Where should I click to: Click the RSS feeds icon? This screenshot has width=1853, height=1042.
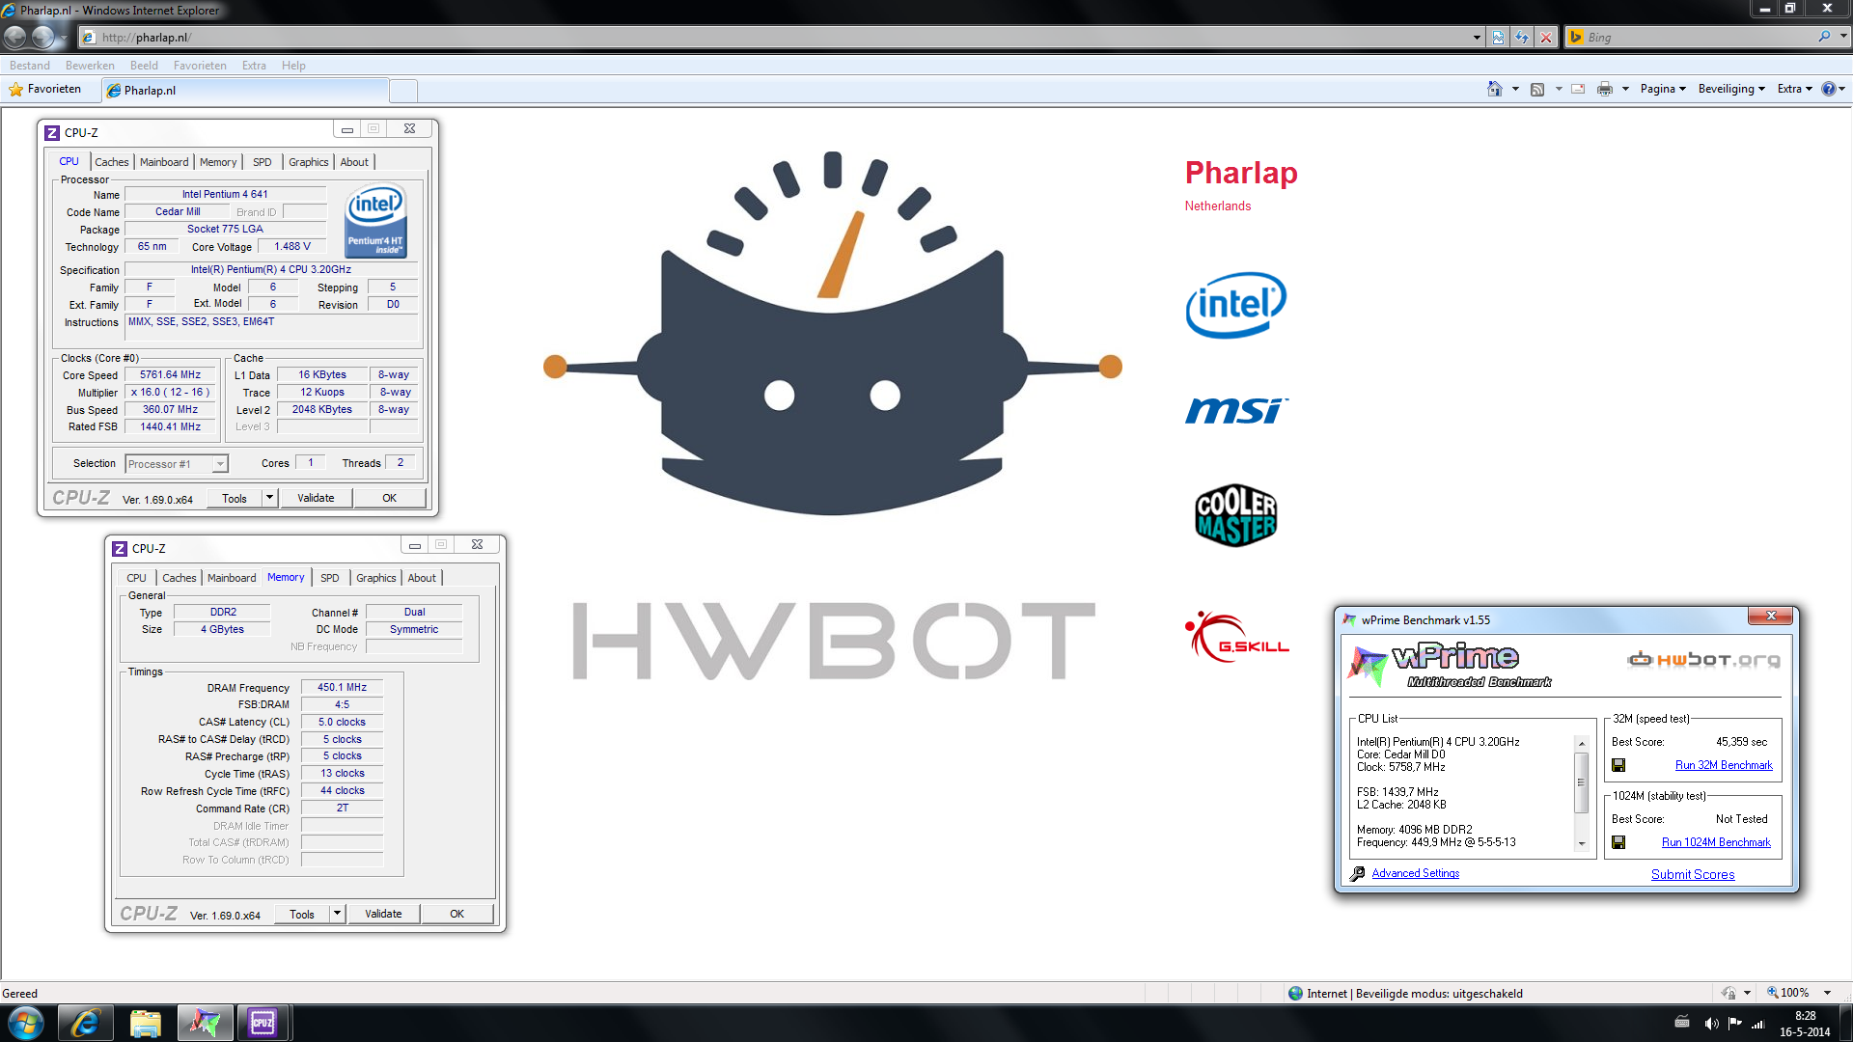1537,89
